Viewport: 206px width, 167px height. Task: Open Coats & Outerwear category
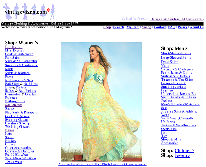pos(19,54)
